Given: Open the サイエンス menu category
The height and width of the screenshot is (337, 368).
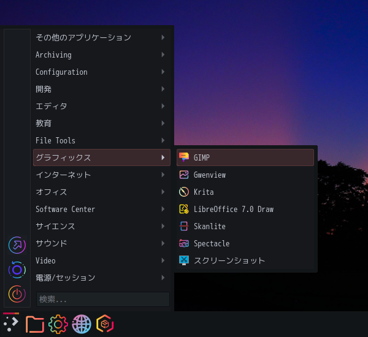Looking at the screenshot, I should tap(102, 226).
